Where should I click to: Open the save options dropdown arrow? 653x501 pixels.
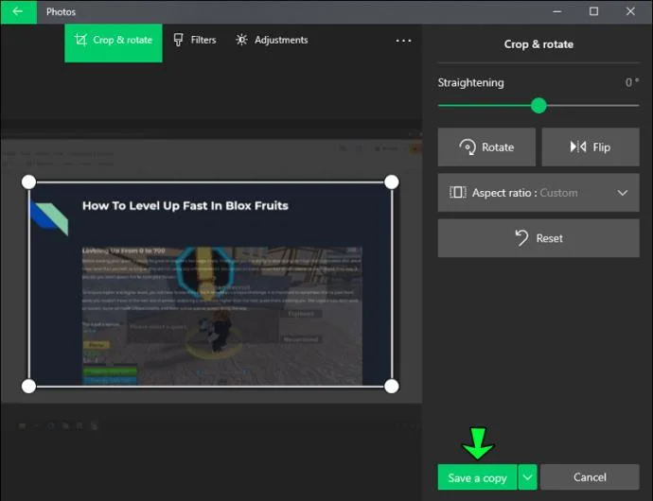point(527,477)
